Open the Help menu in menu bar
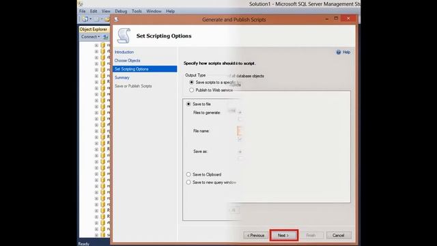The width and height of the screenshot is (437, 246). (170, 11)
